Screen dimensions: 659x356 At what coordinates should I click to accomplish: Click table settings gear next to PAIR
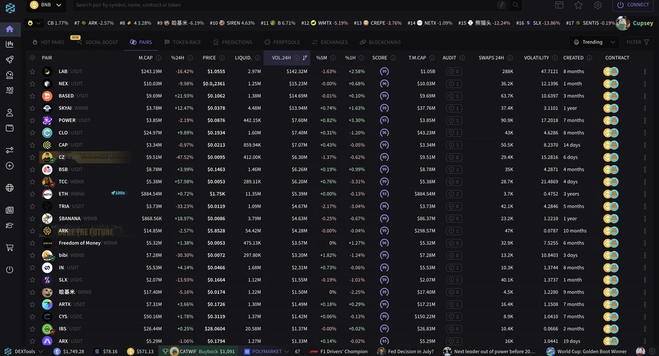point(32,58)
